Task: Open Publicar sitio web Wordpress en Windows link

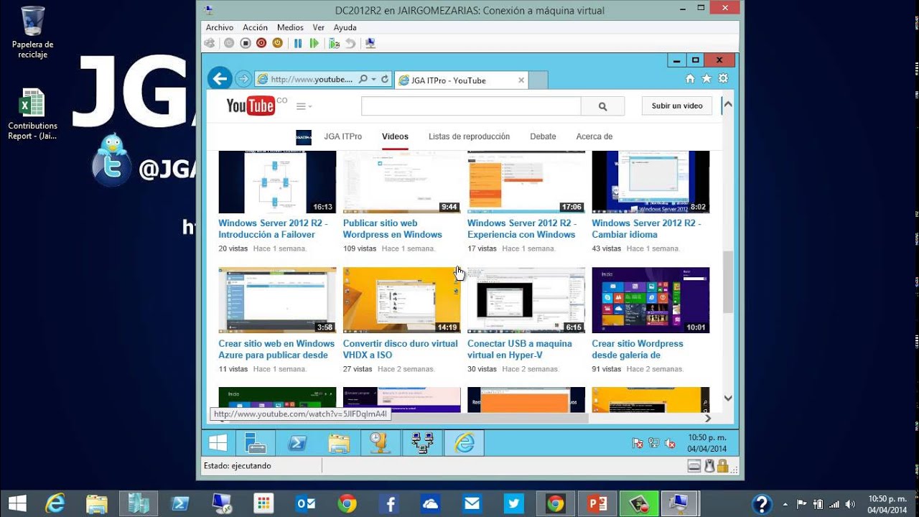Action: 393,229
